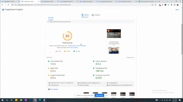Open the Chrome extensions puzzle icon
This screenshot has height=102, width=183.
(x=171, y=5)
